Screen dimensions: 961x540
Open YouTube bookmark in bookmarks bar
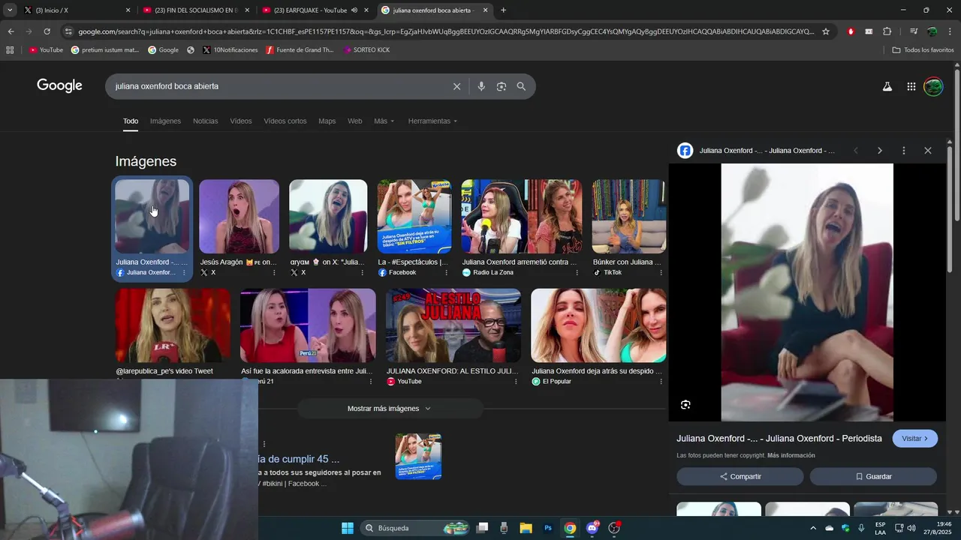(46, 50)
